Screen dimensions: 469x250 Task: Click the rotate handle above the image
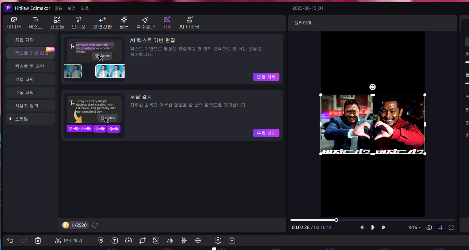click(373, 87)
